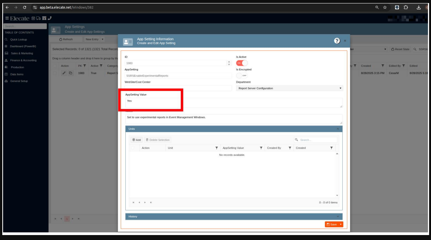
Task: Click inside the Notes text field
Action: tap(233, 119)
